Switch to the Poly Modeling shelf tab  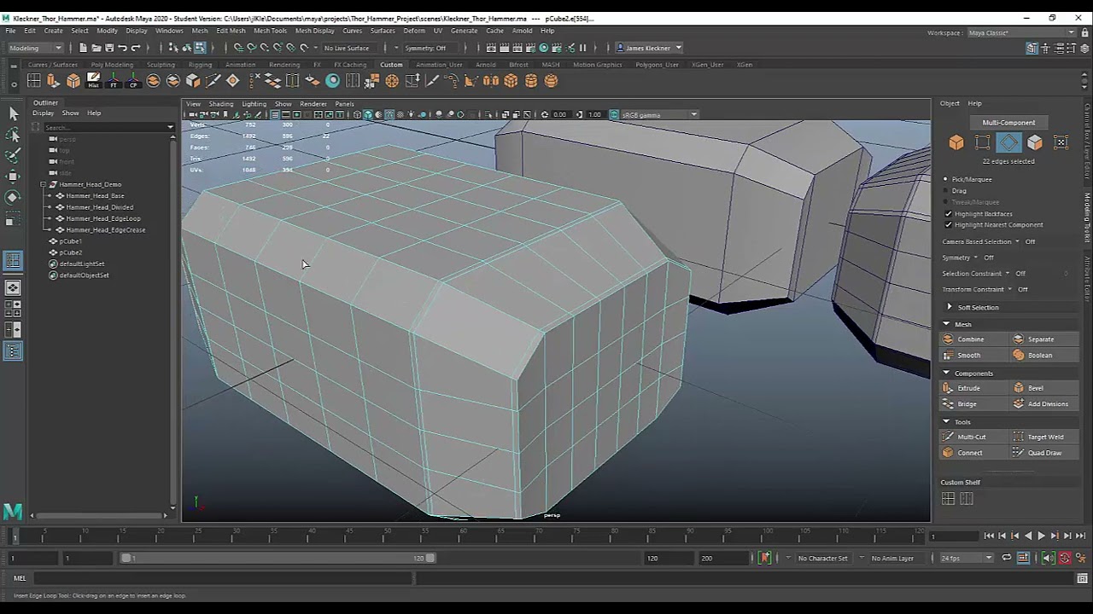[x=112, y=65]
